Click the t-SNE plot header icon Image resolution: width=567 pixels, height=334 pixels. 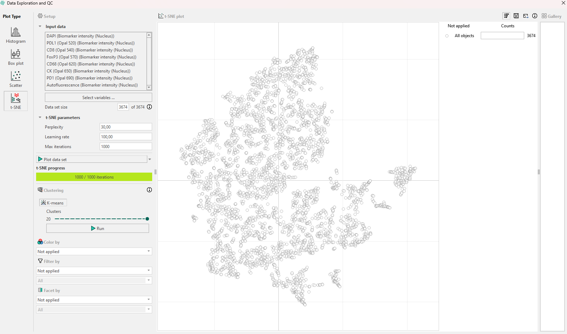point(161,16)
